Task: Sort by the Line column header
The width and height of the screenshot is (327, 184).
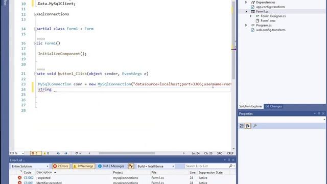Action: [193, 172]
